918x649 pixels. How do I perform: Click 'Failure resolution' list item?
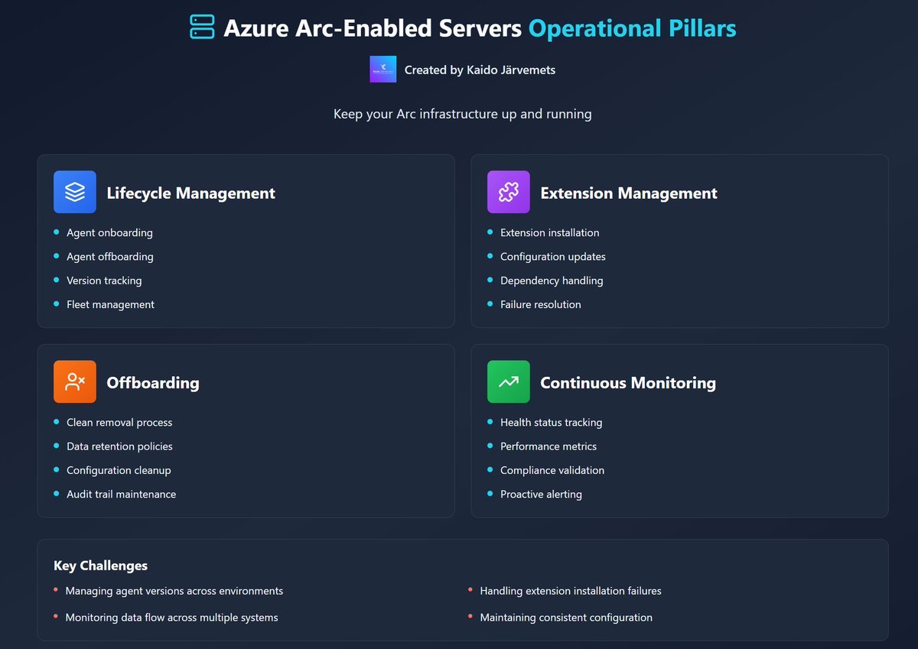coord(541,304)
